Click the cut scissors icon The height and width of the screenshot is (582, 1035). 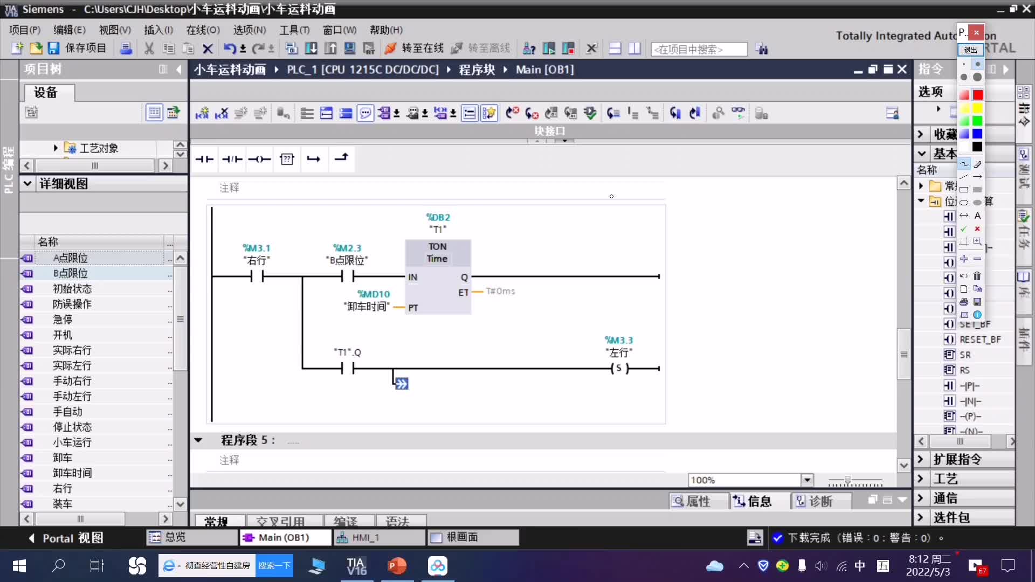tap(149, 48)
